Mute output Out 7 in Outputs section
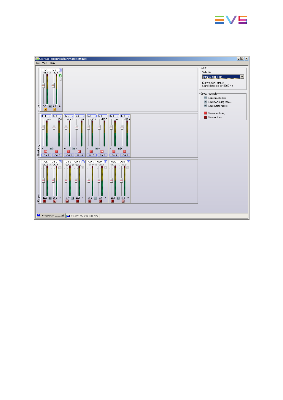The width and height of the screenshot is (283, 400). (112, 201)
